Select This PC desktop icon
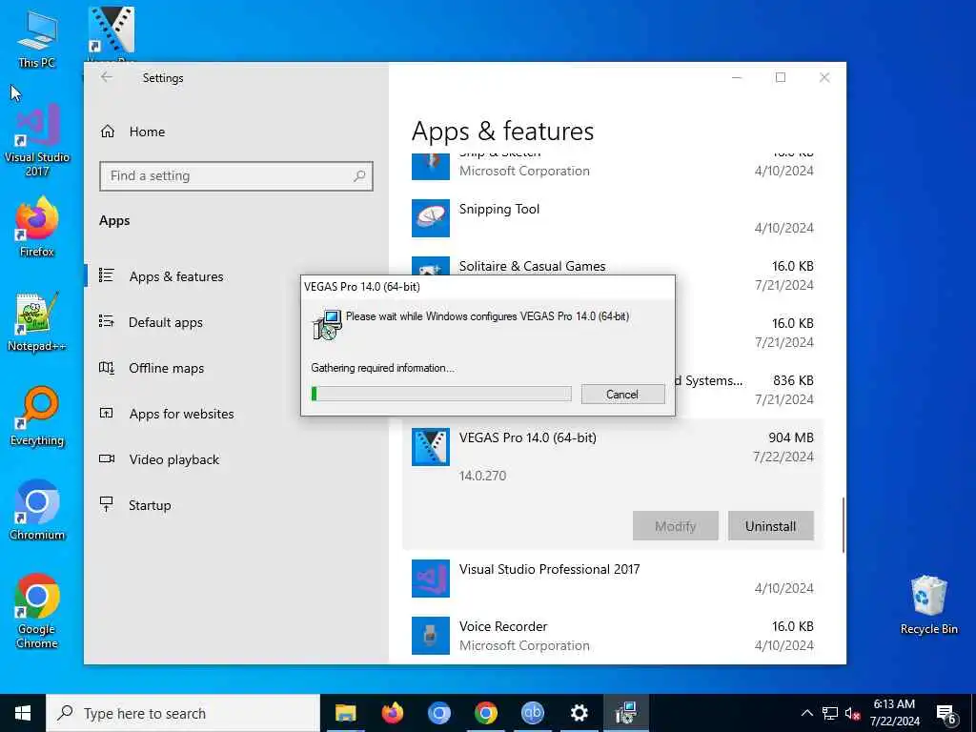The width and height of the screenshot is (976, 732). pos(37,38)
